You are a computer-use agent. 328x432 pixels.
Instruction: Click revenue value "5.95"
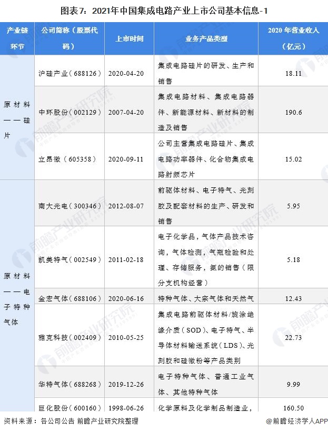click(x=293, y=206)
